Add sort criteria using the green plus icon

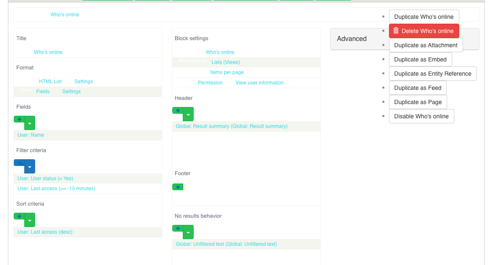coord(19,216)
